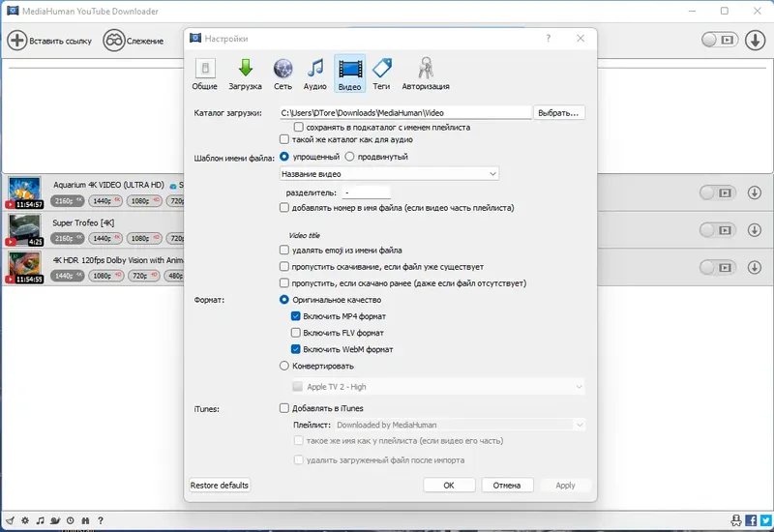Check 'пропустить, если скачано ранее'
Image resolution: width=774 pixels, height=532 pixels.
click(284, 283)
